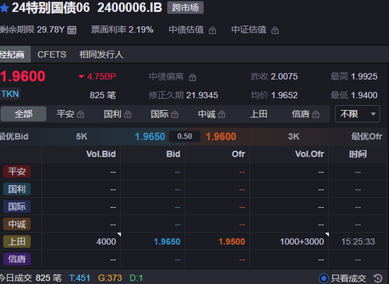Select the 上田 broker filter
Image resolution: width=389 pixels, height=284 pixels.
[x=258, y=114]
